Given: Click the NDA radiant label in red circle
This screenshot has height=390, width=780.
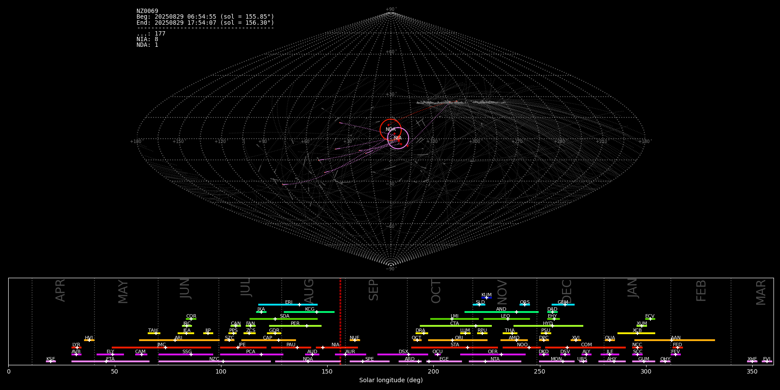Looking at the screenshot, I should (390, 130).
